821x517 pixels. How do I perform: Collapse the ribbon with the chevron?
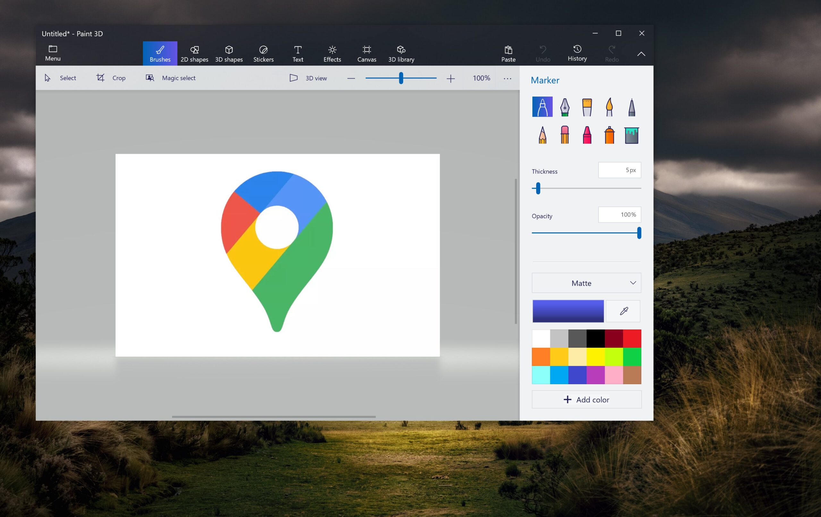[x=641, y=54]
